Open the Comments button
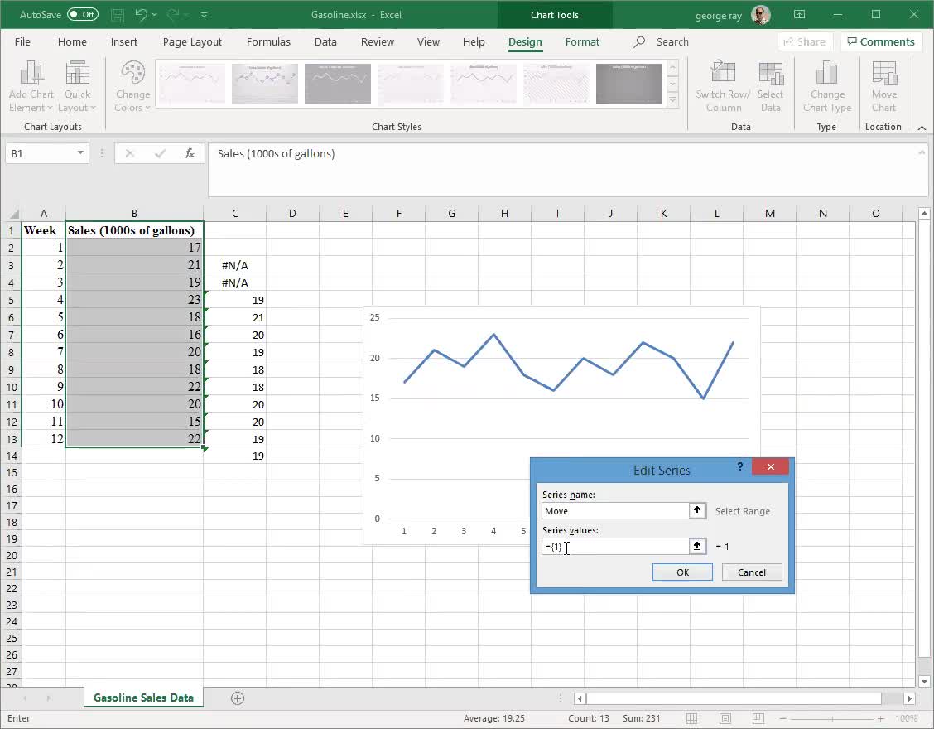The height and width of the screenshot is (729, 934). click(881, 41)
